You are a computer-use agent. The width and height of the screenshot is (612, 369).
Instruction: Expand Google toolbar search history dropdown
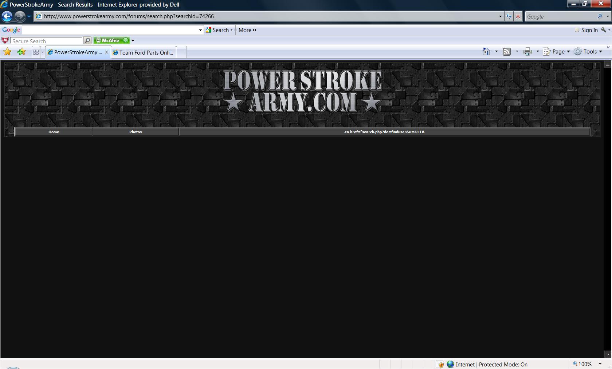coord(200,30)
